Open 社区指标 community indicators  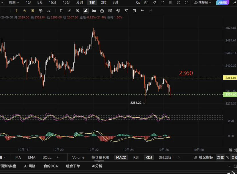204,157
